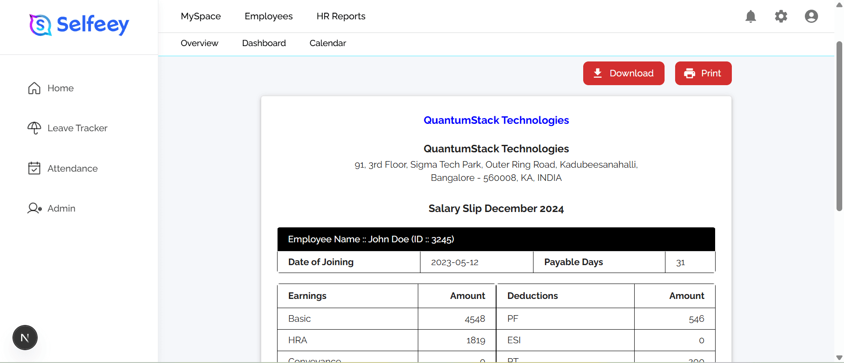The height and width of the screenshot is (363, 844).
Task: Click the QuantumStack Technologies blue link
Action: point(496,120)
